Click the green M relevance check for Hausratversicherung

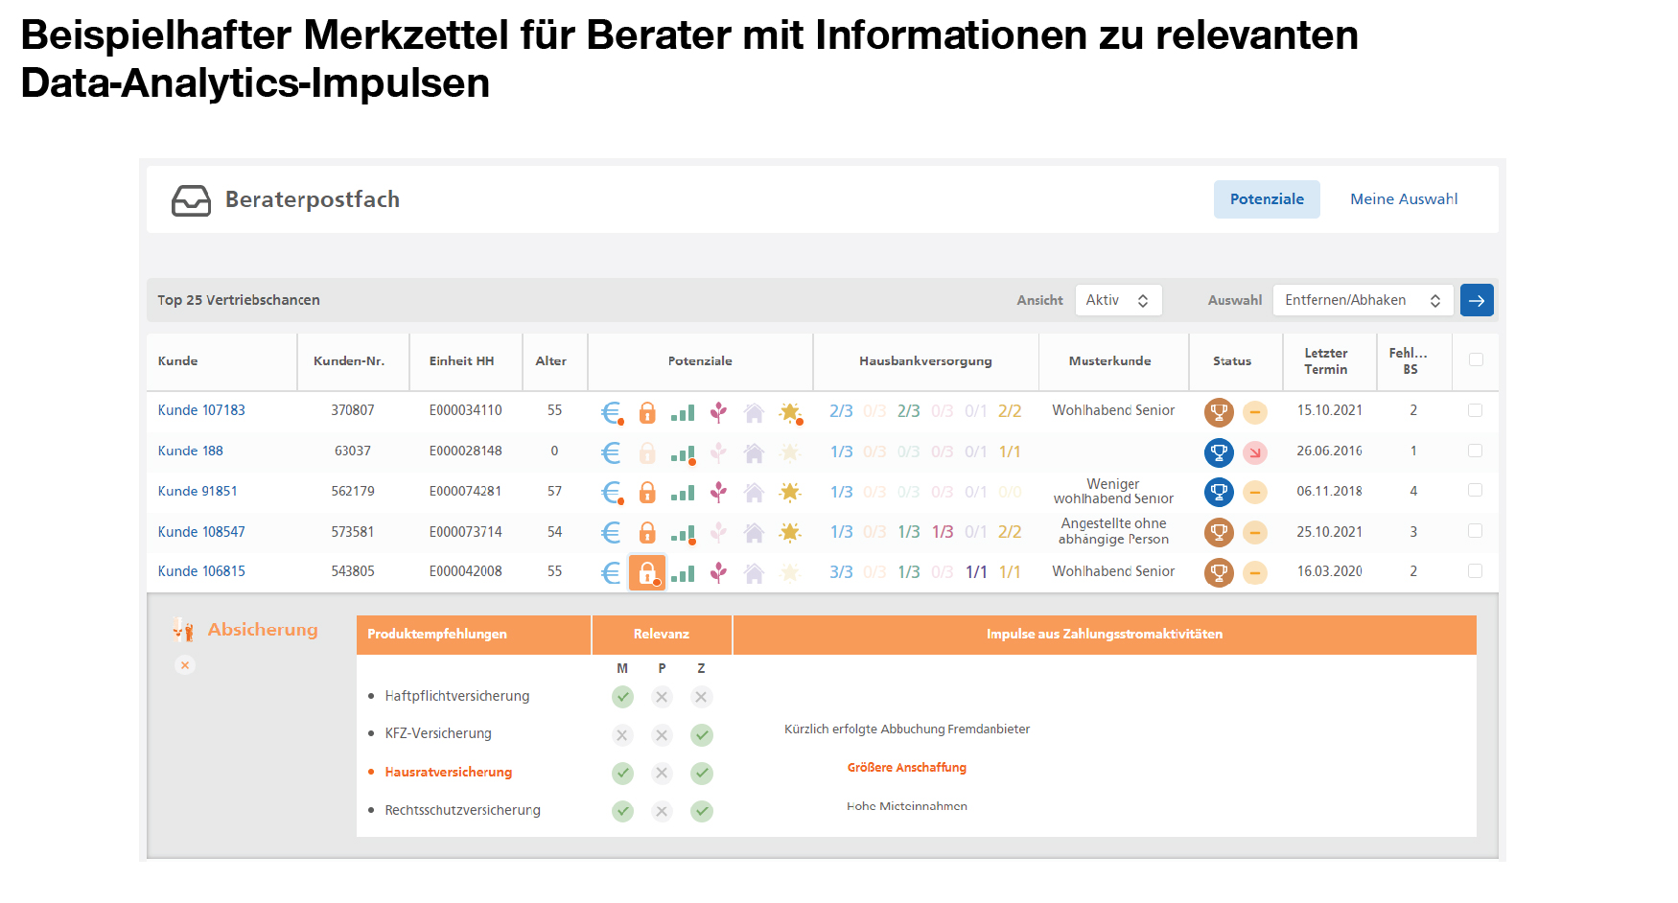click(x=622, y=773)
